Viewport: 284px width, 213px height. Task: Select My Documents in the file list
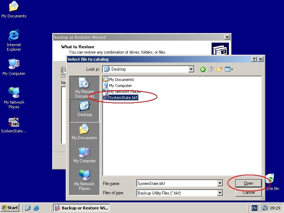119,80
